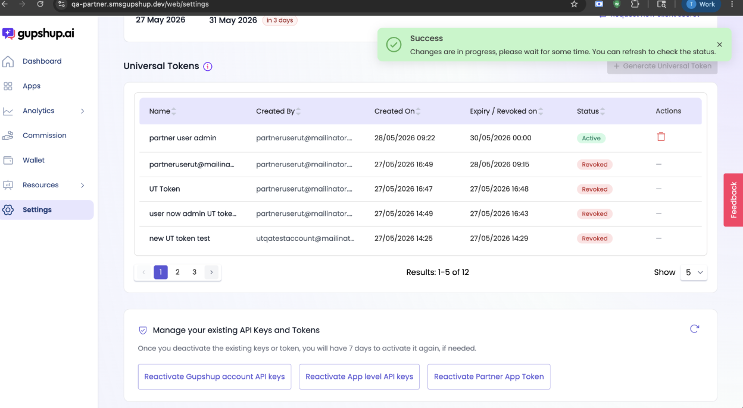Click the shield icon beside Manage heading

click(x=143, y=330)
